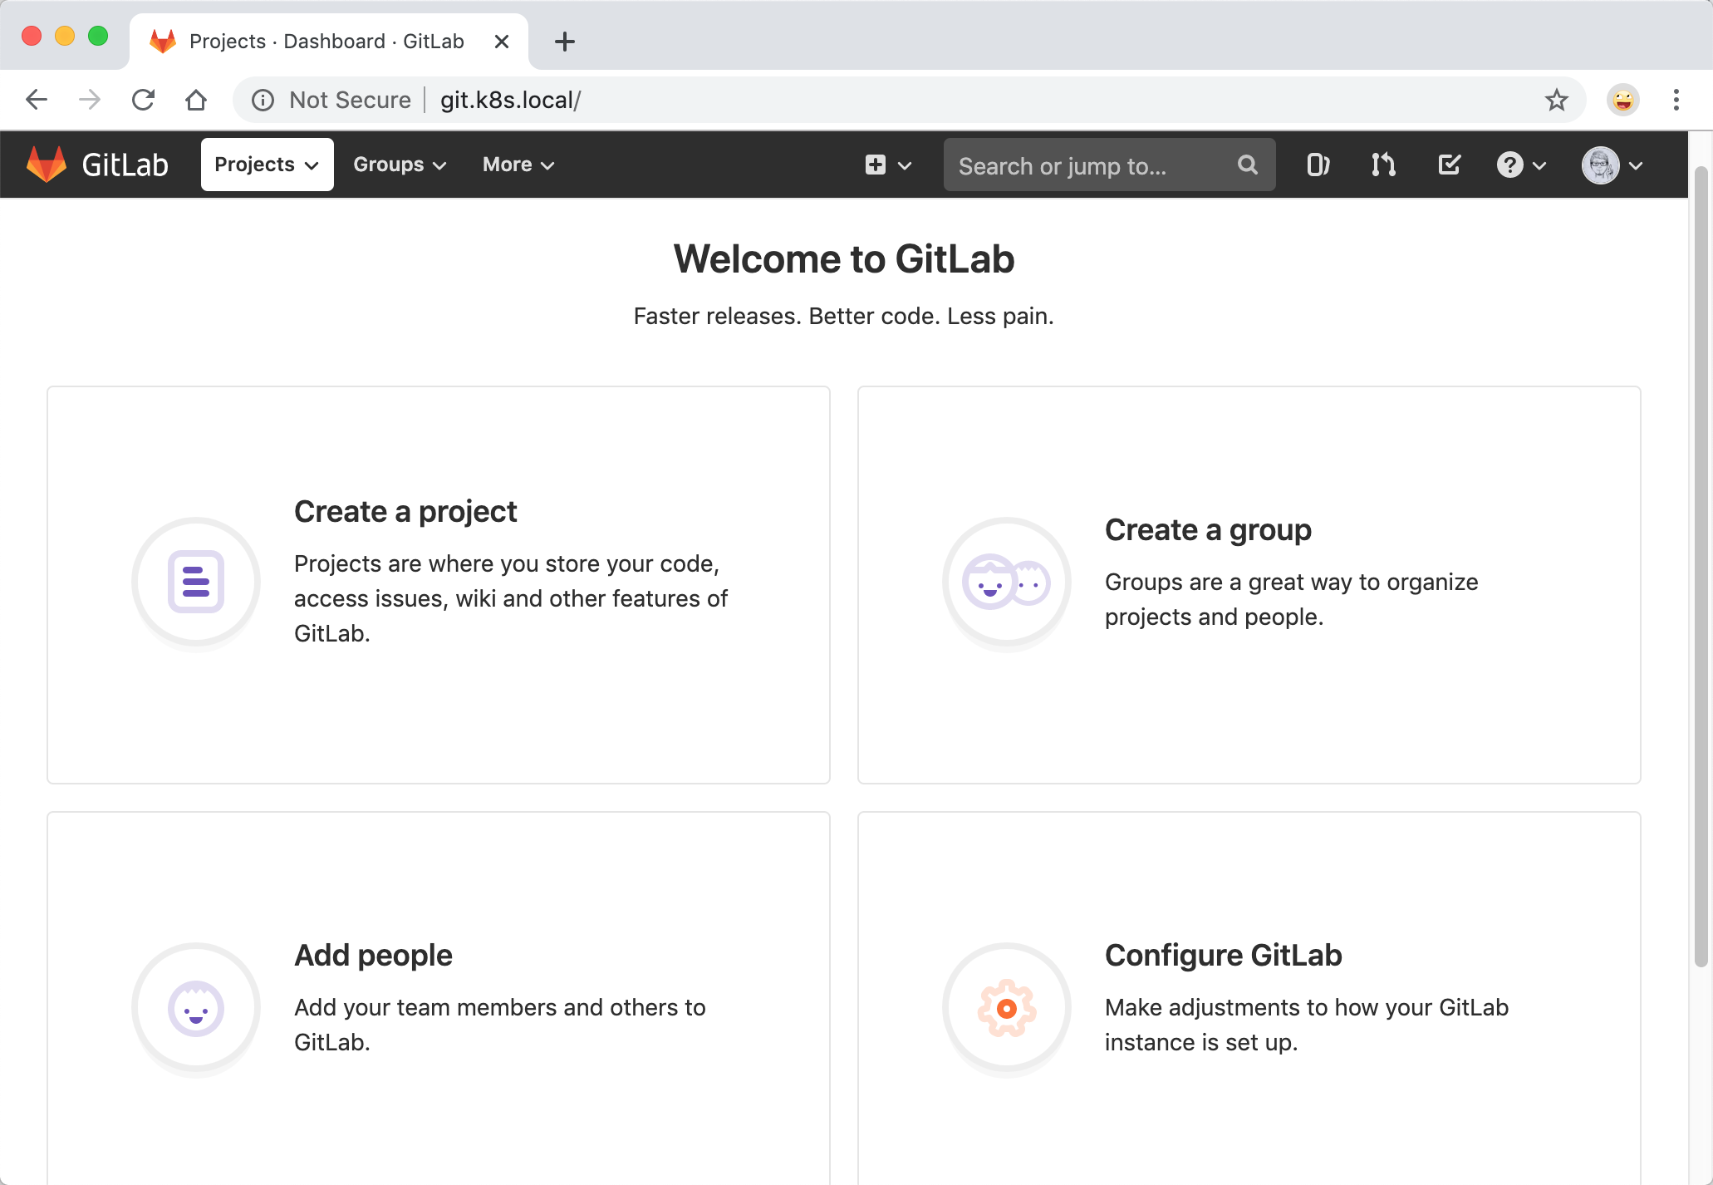Click the tab's GitLab favicon

[x=163, y=42]
